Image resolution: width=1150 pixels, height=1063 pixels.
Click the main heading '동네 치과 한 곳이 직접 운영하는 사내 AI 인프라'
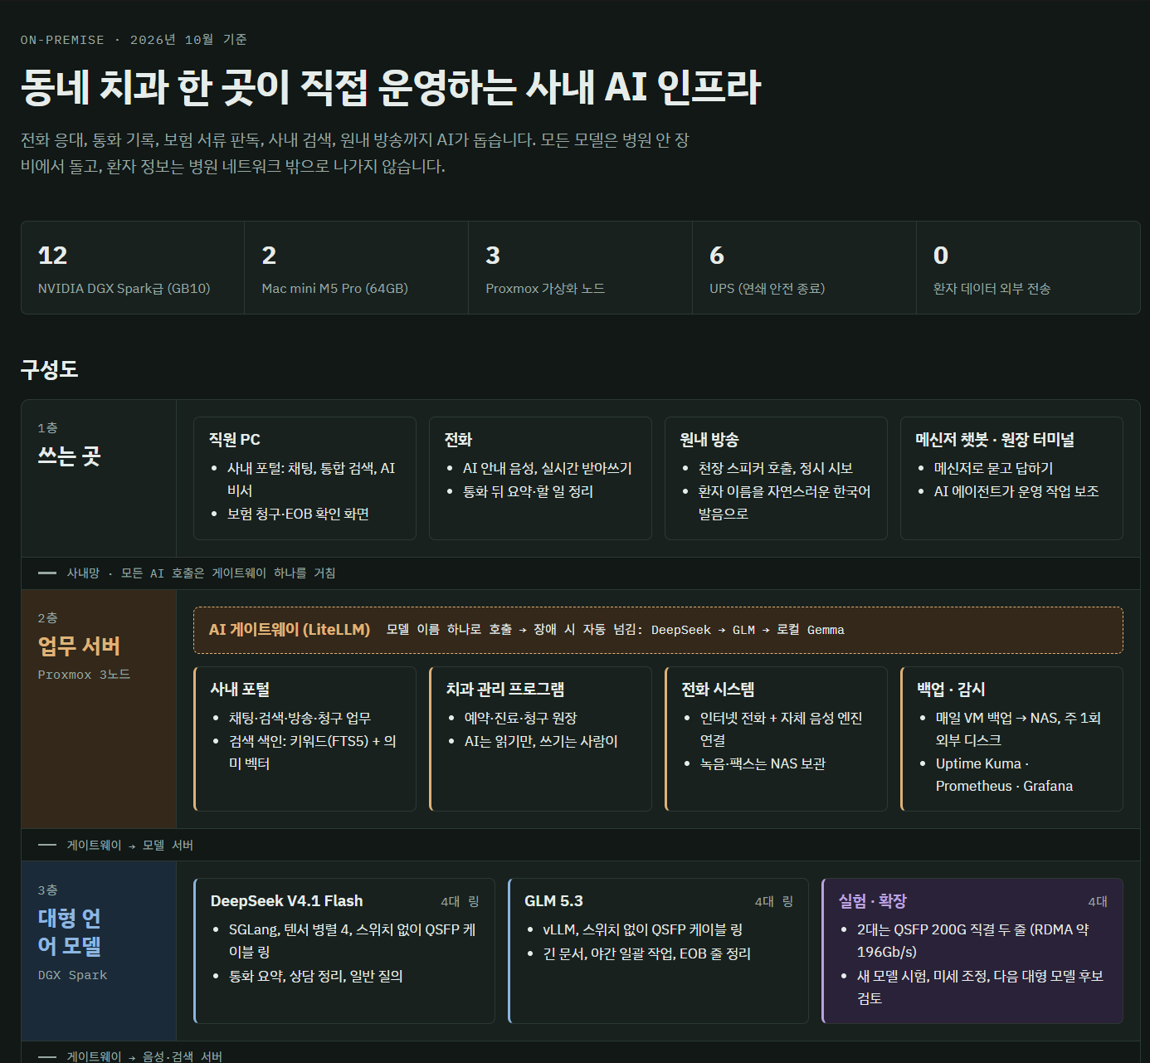[390, 87]
